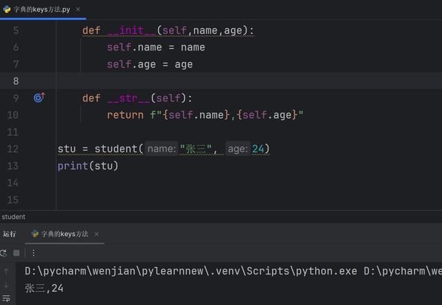Click the "张三" string literal
The height and width of the screenshot is (305, 442).
click(x=195, y=148)
